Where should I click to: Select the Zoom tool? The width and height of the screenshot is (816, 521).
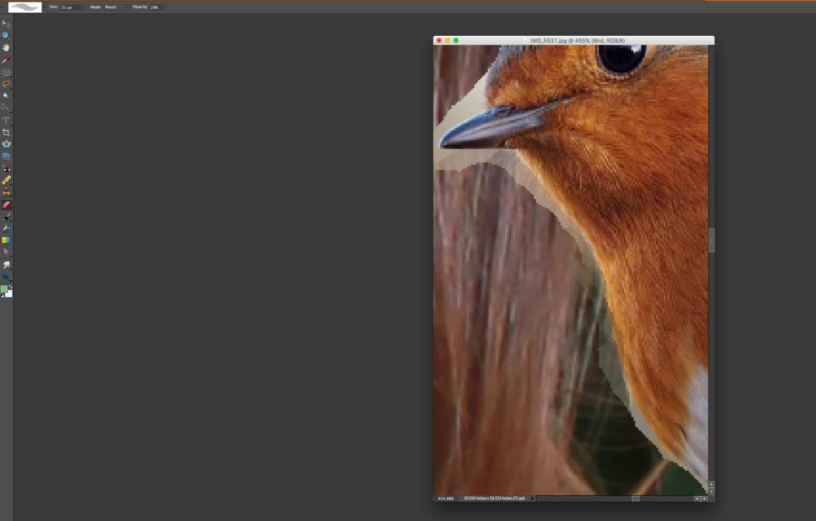[6, 35]
